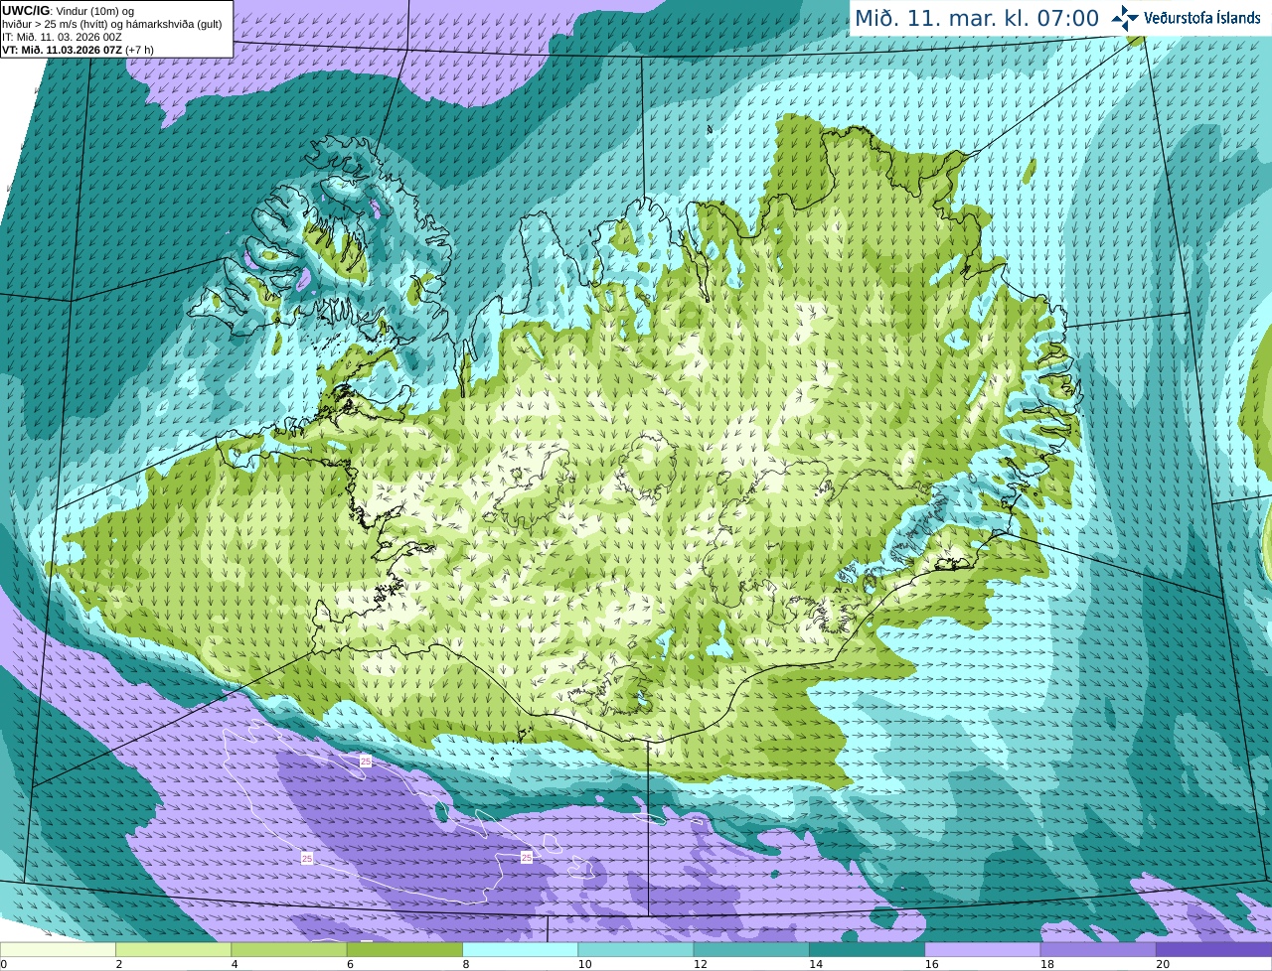Pick the palest legend swatch below 2

coord(58,950)
